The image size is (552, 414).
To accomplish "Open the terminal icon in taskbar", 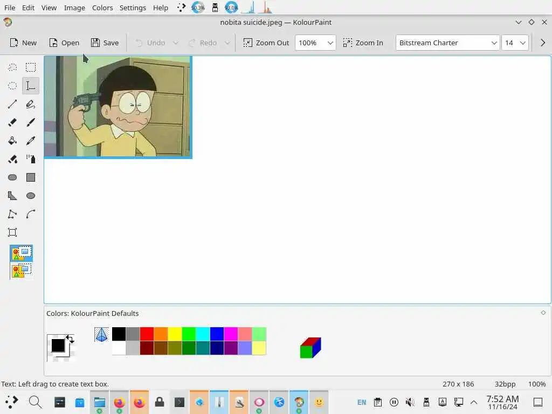I will coord(180,402).
